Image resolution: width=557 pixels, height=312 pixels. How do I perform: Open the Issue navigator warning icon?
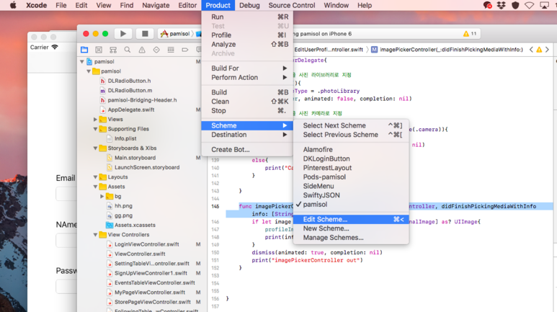pos(142,50)
